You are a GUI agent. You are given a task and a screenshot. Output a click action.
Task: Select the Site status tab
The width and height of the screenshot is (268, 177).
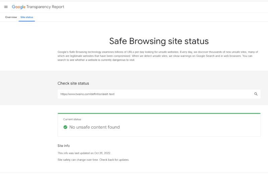27,17
